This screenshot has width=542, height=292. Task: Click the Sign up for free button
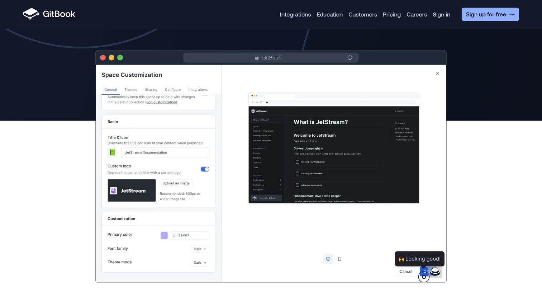tap(490, 14)
